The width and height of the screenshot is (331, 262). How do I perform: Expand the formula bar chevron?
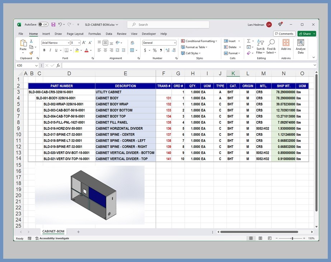coord(314,65)
